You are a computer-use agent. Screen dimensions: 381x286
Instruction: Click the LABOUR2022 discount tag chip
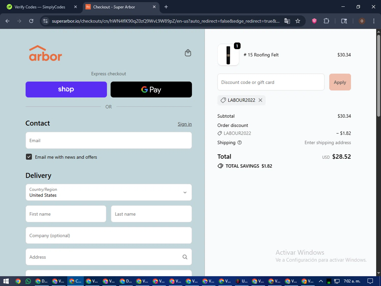tap(241, 100)
